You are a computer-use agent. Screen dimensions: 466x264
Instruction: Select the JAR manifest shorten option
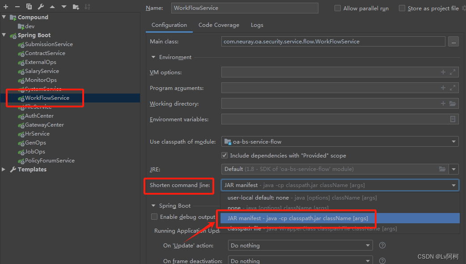(297, 218)
